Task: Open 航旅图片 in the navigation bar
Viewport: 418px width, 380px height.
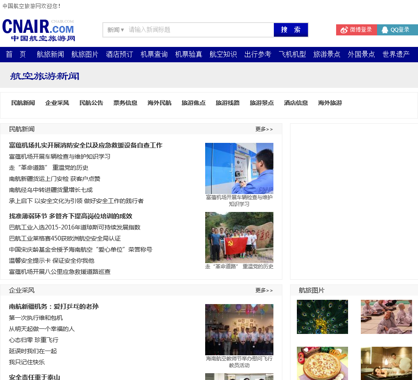Action: [x=85, y=54]
